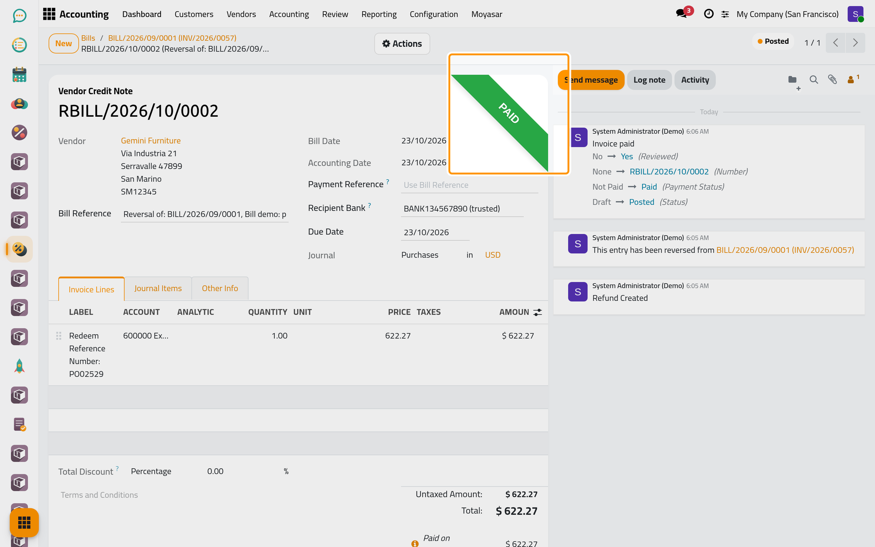875x547 pixels.
Task: Open the apps grid menu next to Accounting
Action: 49,14
